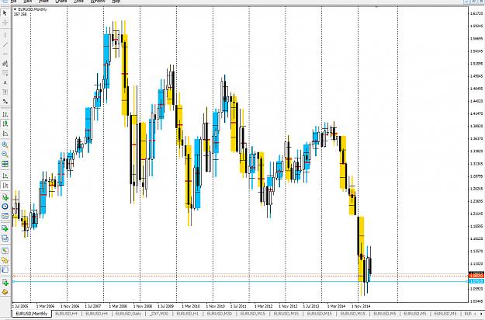
Task: Select the Fibonacci retracement tool
Action: point(5,73)
